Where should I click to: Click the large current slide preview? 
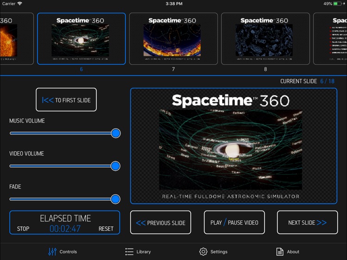tap(234, 146)
